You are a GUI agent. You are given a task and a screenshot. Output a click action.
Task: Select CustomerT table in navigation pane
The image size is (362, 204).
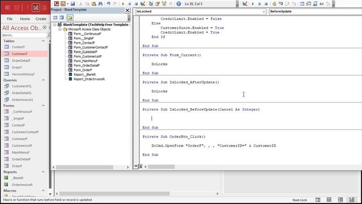[x=24, y=54]
